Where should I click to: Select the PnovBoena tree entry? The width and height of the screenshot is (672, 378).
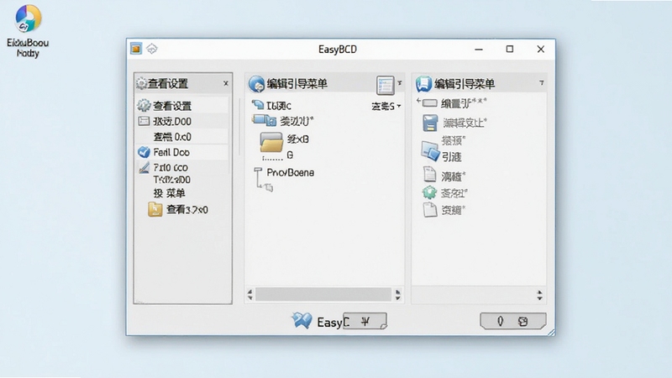point(290,172)
